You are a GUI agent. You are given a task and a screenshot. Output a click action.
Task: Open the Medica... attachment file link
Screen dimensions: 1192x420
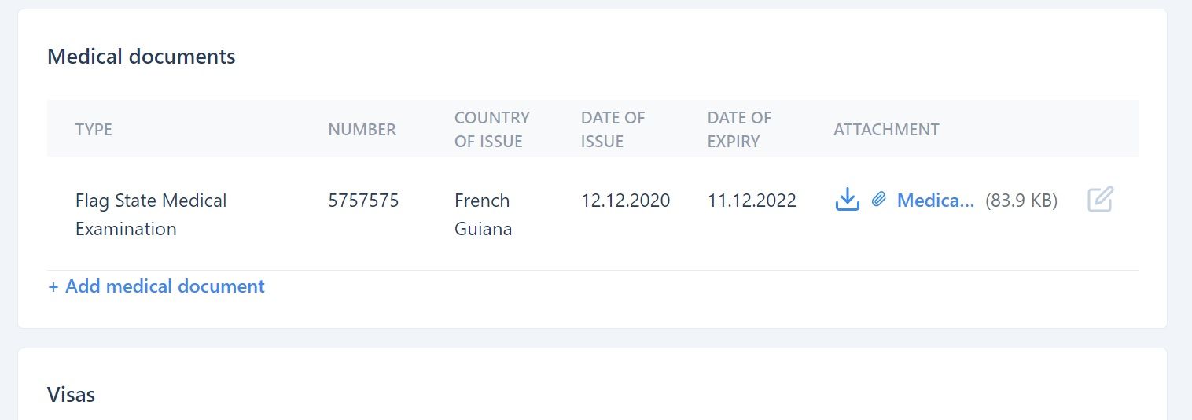936,201
